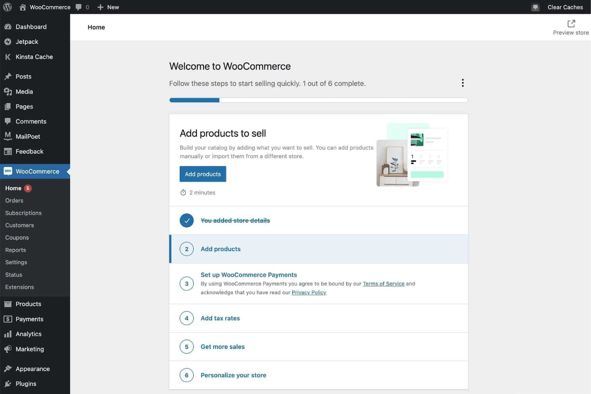
Task: Open Kinsta Cache menu item
Action: click(x=35, y=57)
